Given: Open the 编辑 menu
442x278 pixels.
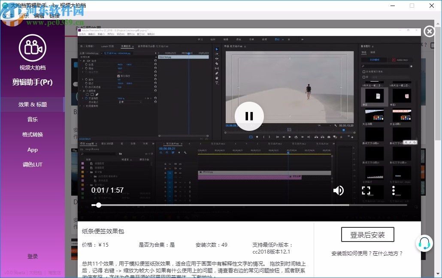Looking at the screenshot, I should pos(39,15).
